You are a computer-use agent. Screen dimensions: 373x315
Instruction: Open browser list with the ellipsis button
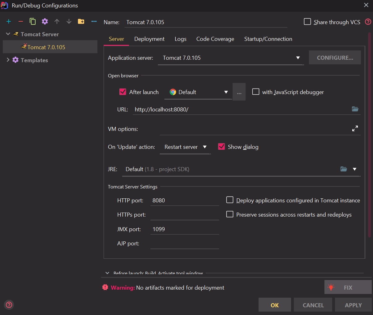click(x=239, y=92)
